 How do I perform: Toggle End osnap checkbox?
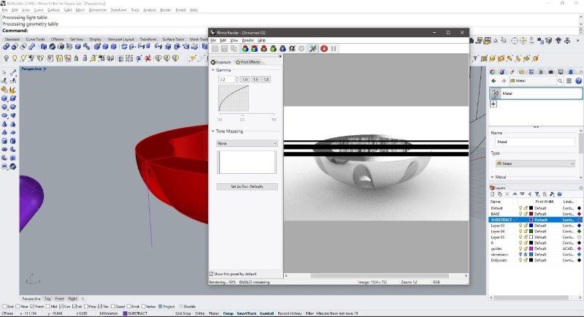coord(4,306)
